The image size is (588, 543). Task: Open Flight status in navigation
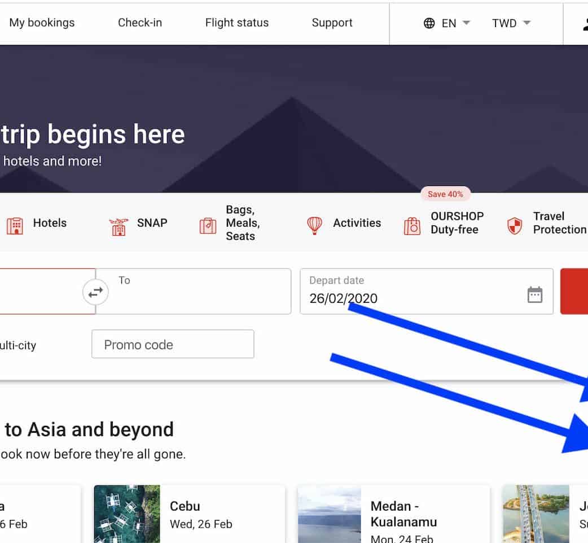tap(237, 23)
